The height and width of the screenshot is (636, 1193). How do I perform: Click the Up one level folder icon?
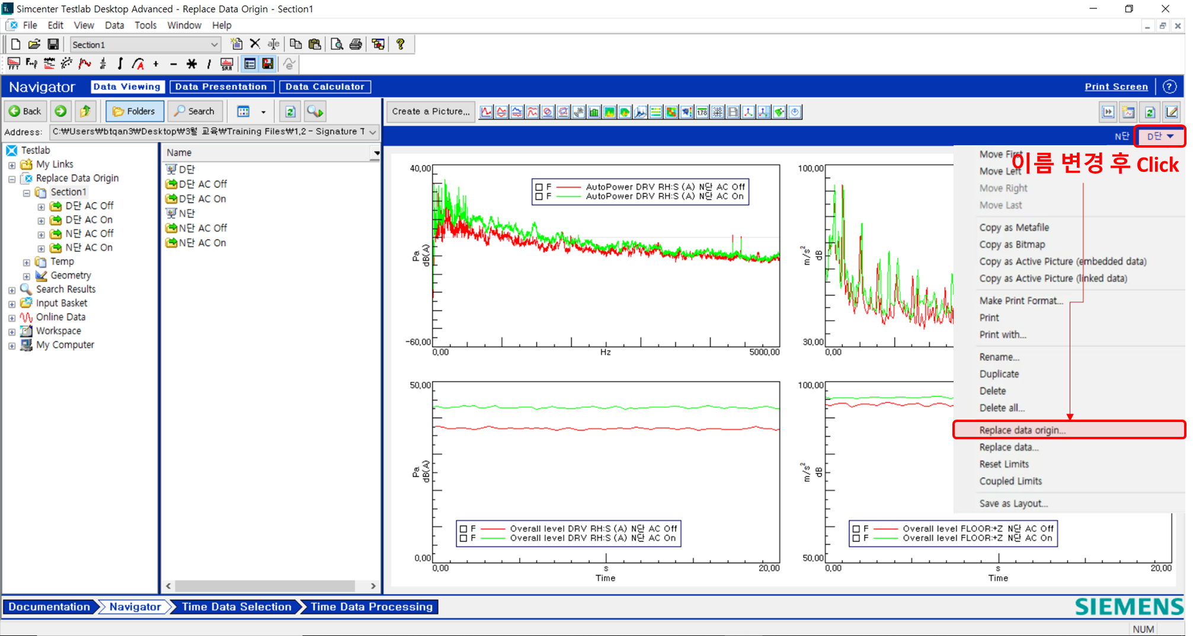point(85,111)
